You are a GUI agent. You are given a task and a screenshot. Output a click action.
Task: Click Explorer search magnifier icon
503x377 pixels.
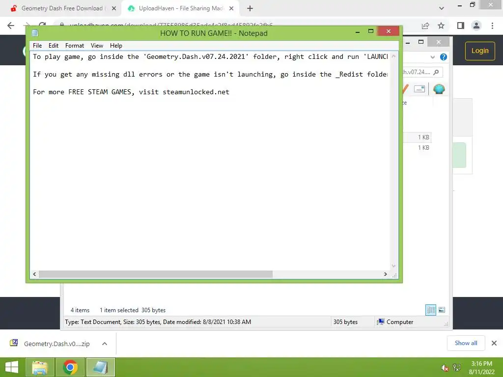point(436,72)
